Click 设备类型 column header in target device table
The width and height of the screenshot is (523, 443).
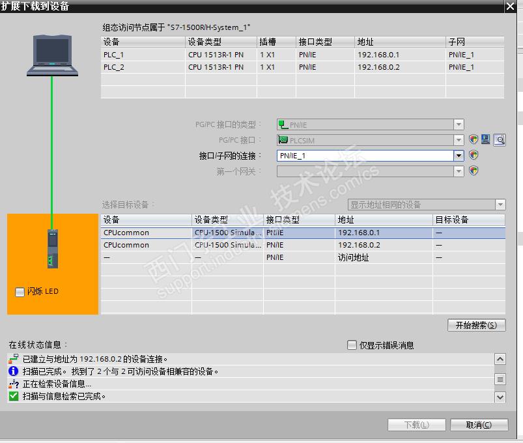click(x=227, y=220)
